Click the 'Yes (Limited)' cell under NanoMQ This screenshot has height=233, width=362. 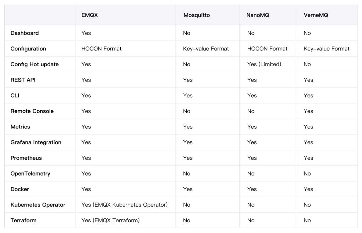coord(264,64)
